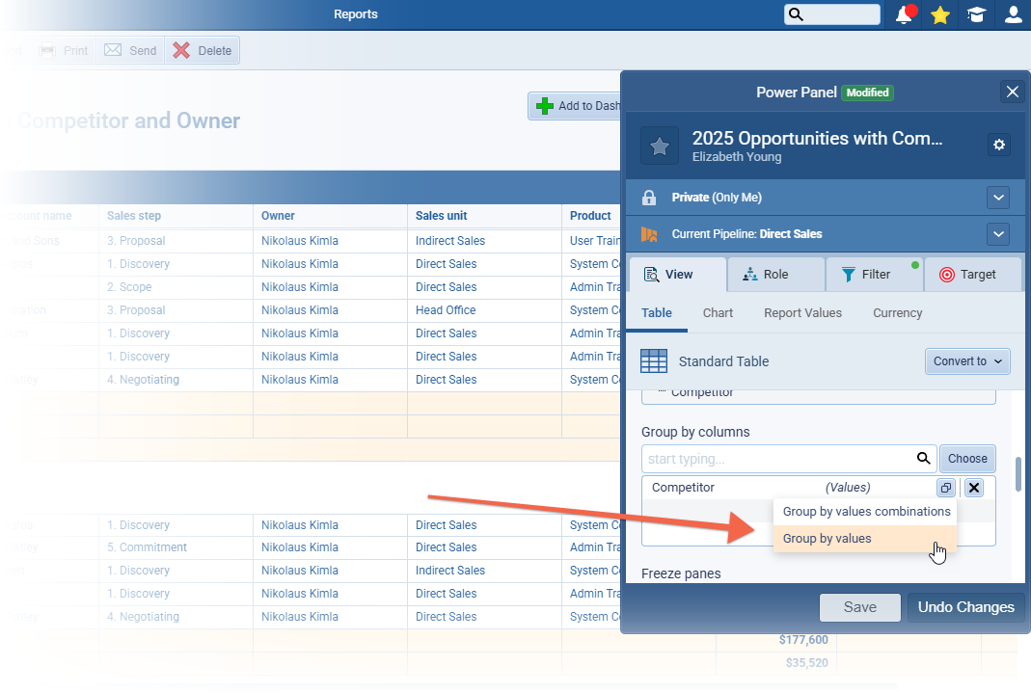Click the report settings gear icon

999,145
